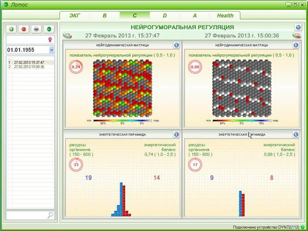Viewport: 308px width, 231px height.
Task: Show info for the left energy pyramid
Action: click(176, 135)
